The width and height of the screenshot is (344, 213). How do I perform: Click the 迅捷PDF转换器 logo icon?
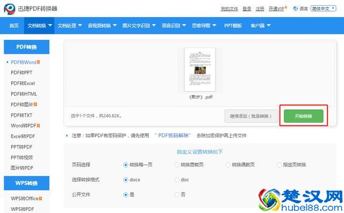coord(9,9)
